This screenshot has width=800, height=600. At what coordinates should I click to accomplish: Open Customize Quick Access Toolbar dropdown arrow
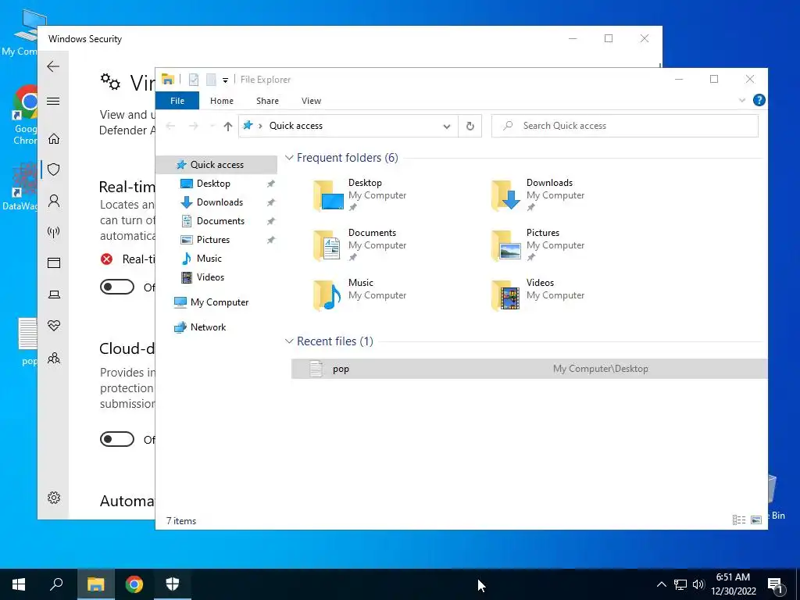[225, 80]
